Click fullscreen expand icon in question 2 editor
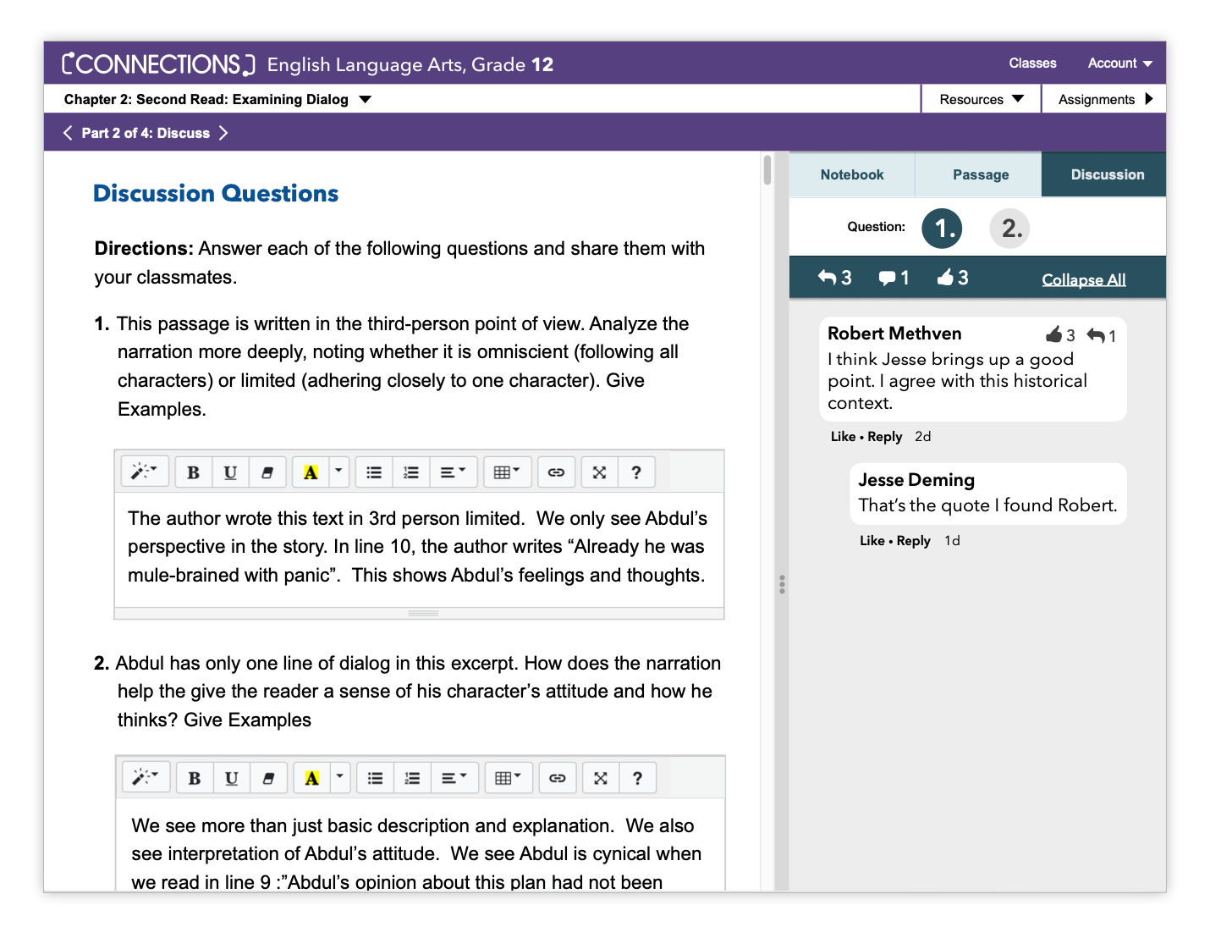This screenshot has height=938, width=1210. 601,777
